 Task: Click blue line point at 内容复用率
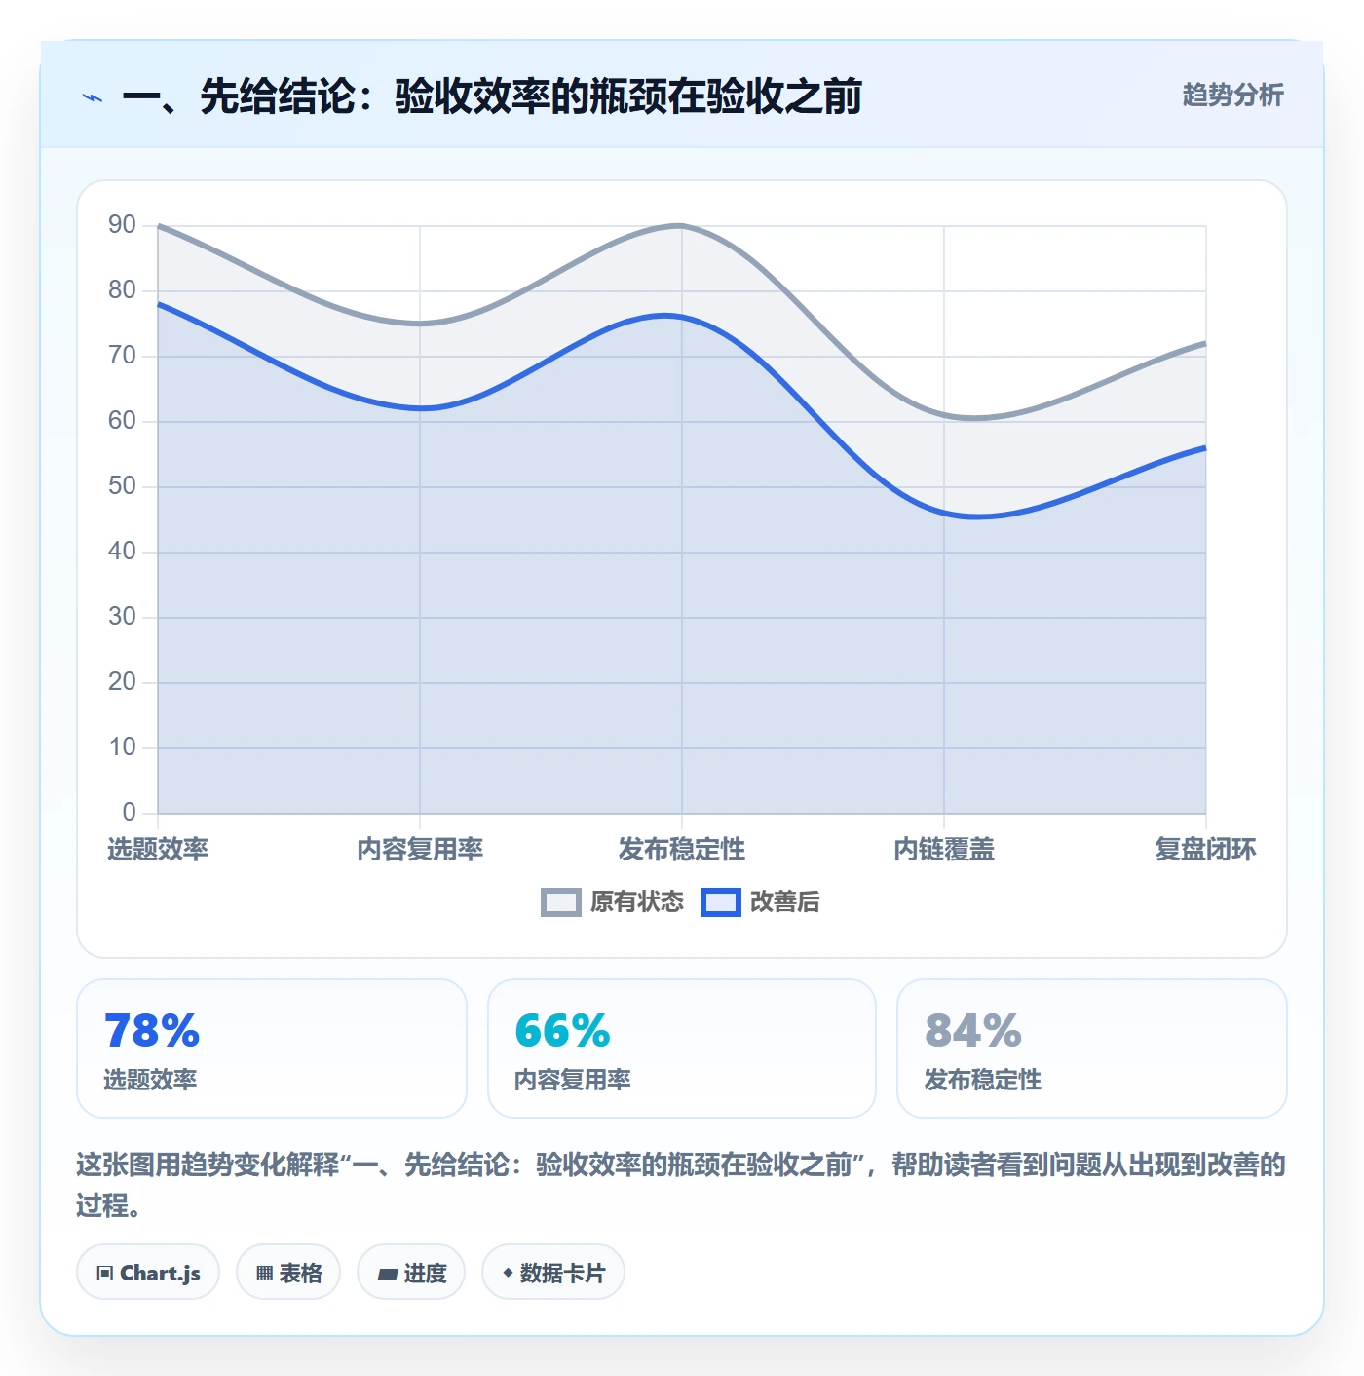tap(420, 408)
